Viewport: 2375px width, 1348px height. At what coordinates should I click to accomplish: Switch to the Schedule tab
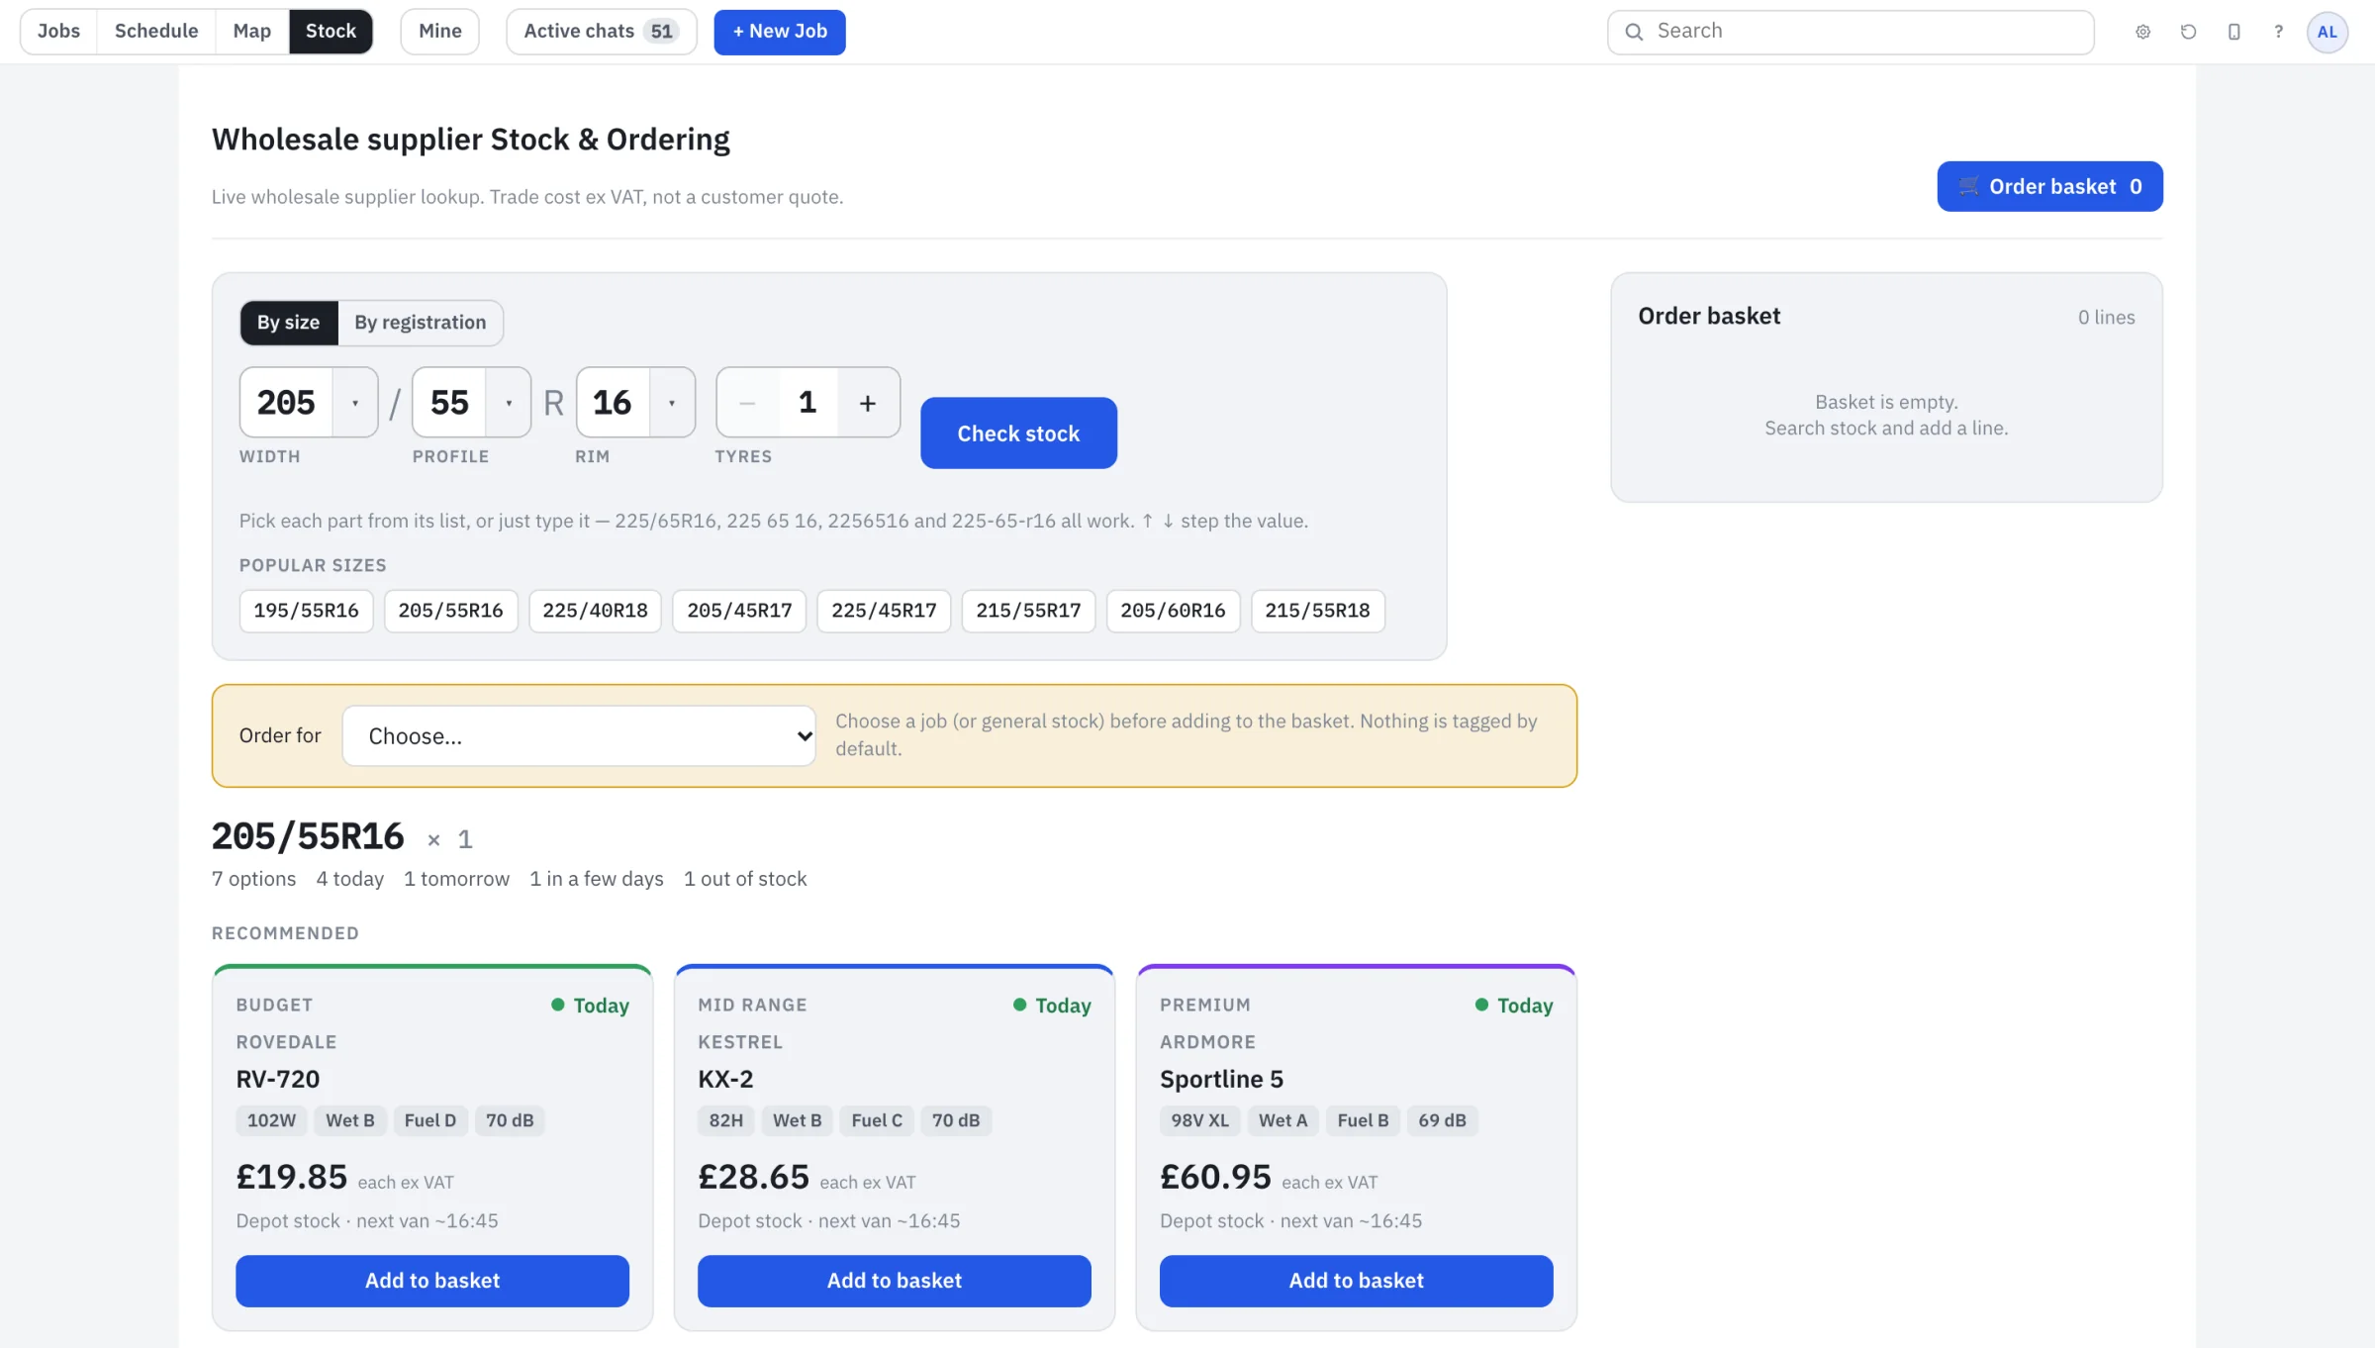coord(156,32)
